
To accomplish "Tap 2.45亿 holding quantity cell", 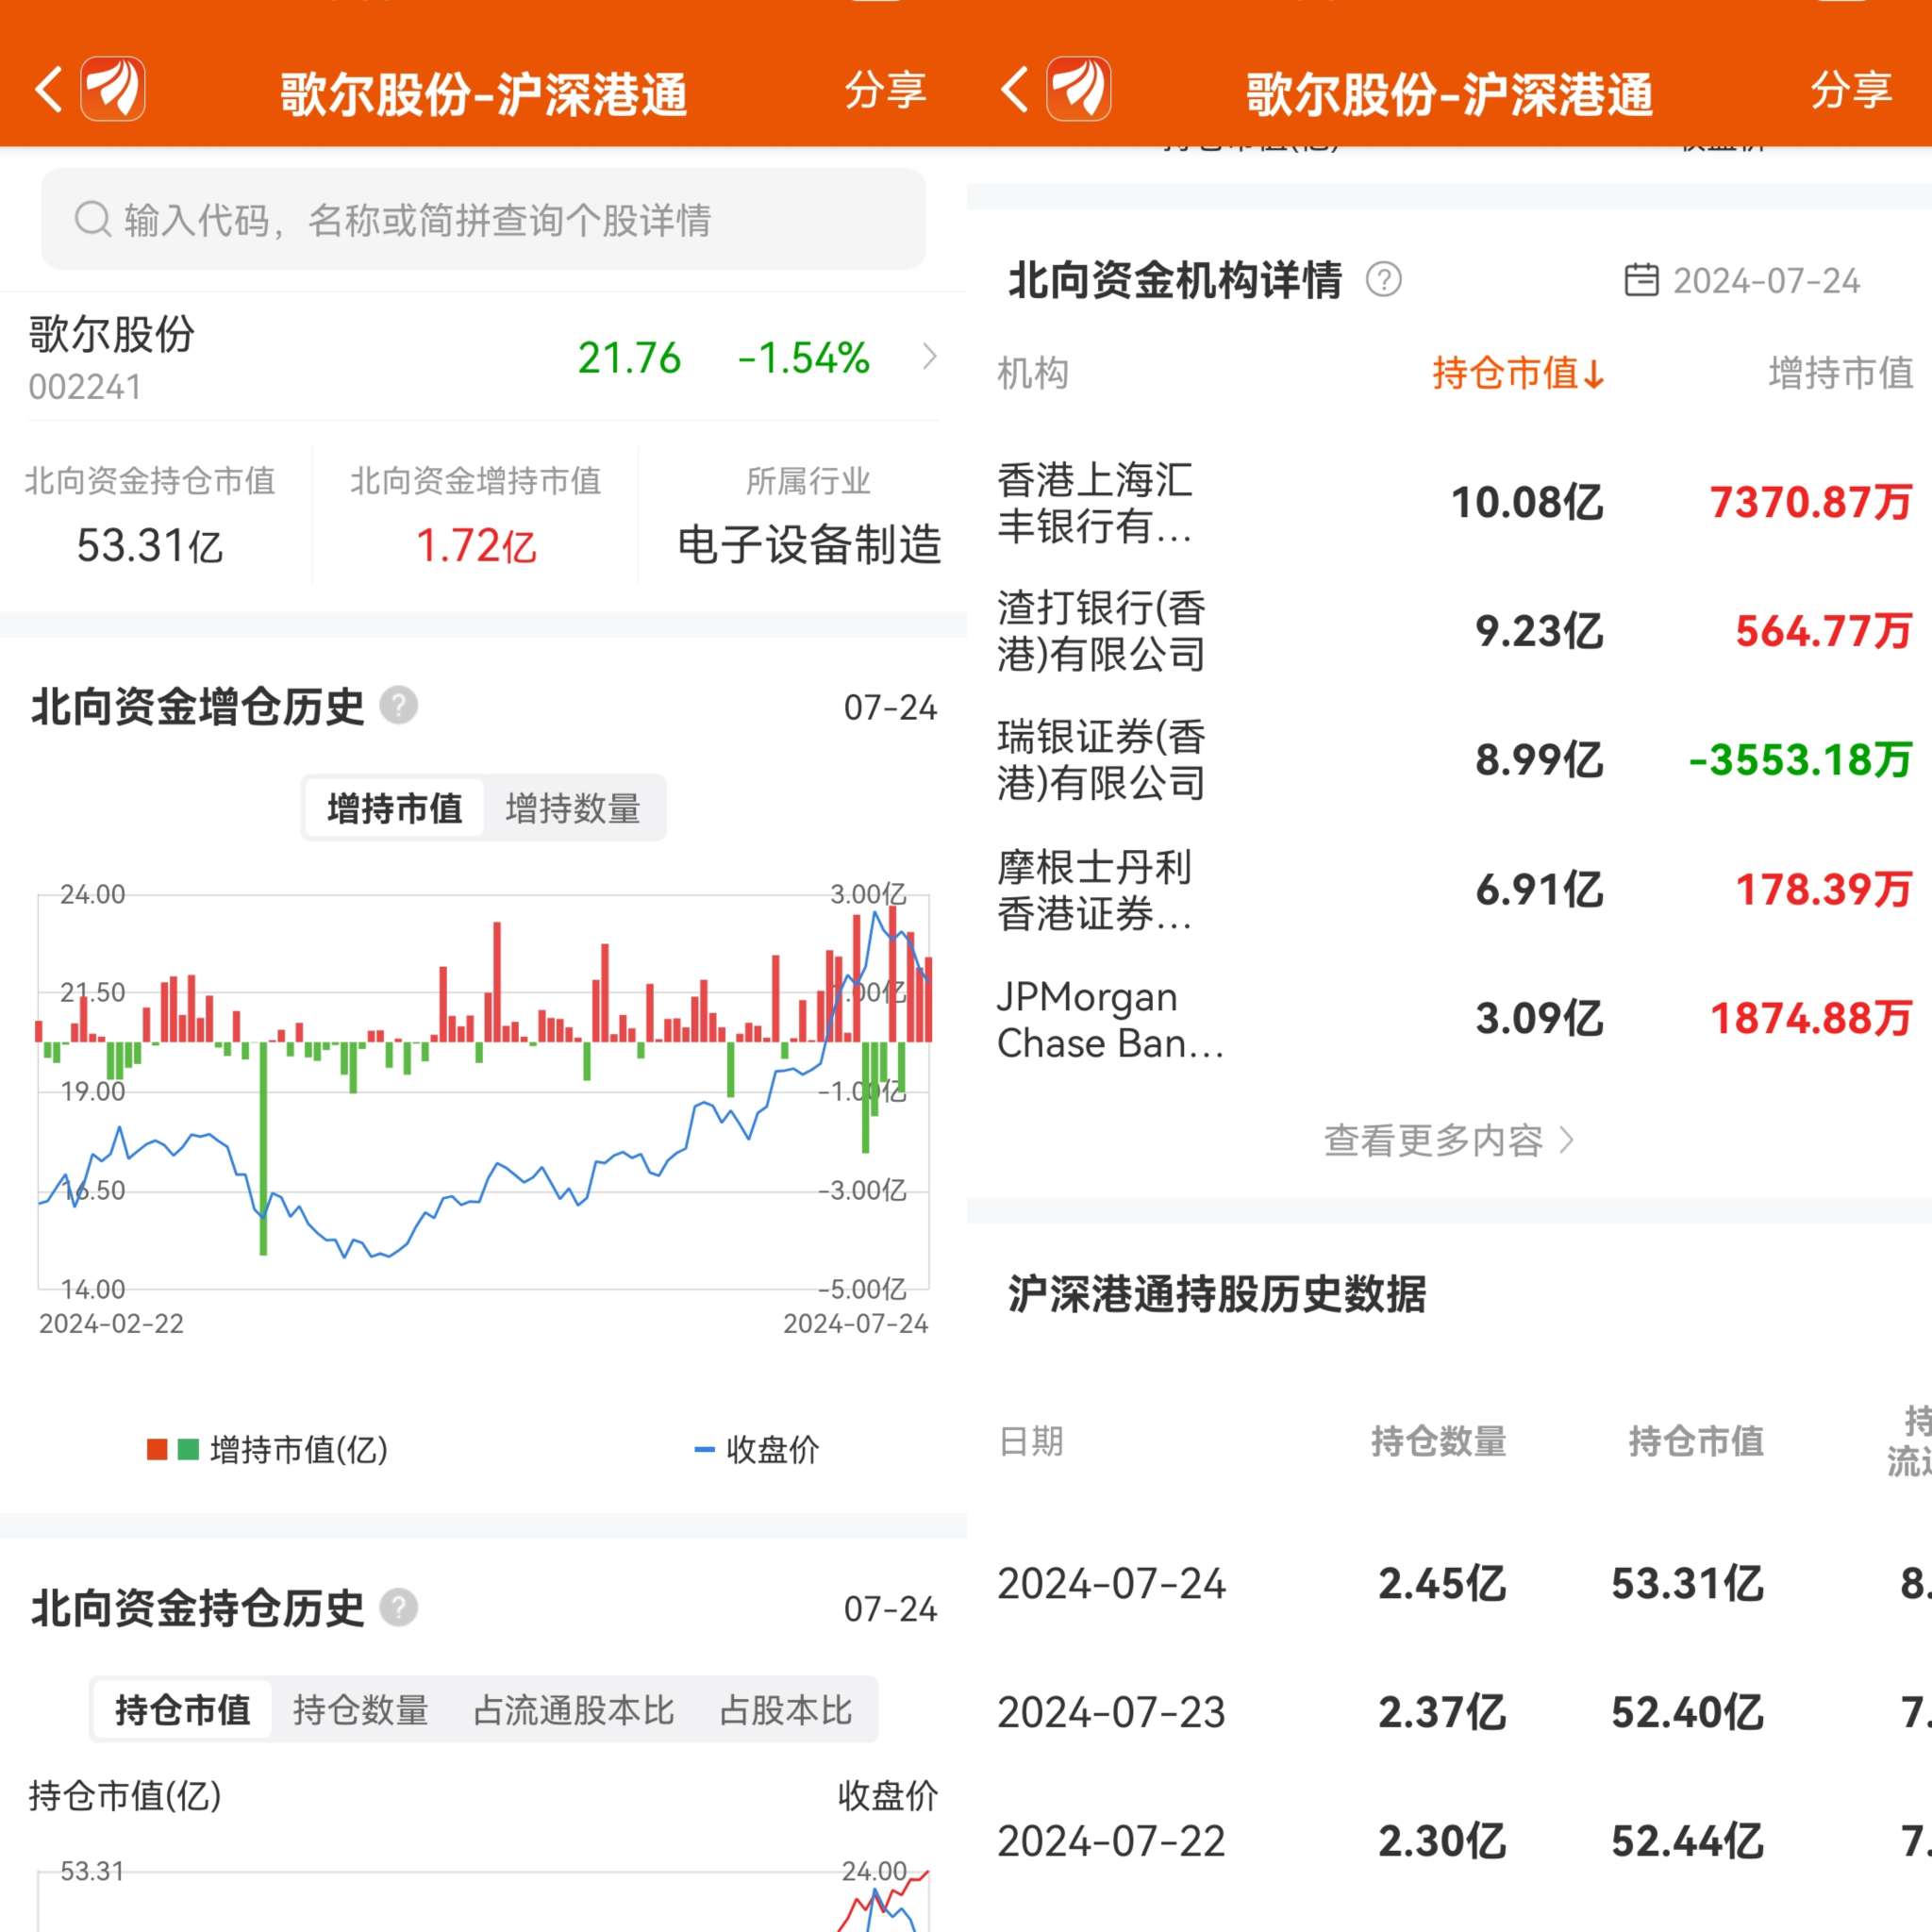I will [x=1441, y=1584].
